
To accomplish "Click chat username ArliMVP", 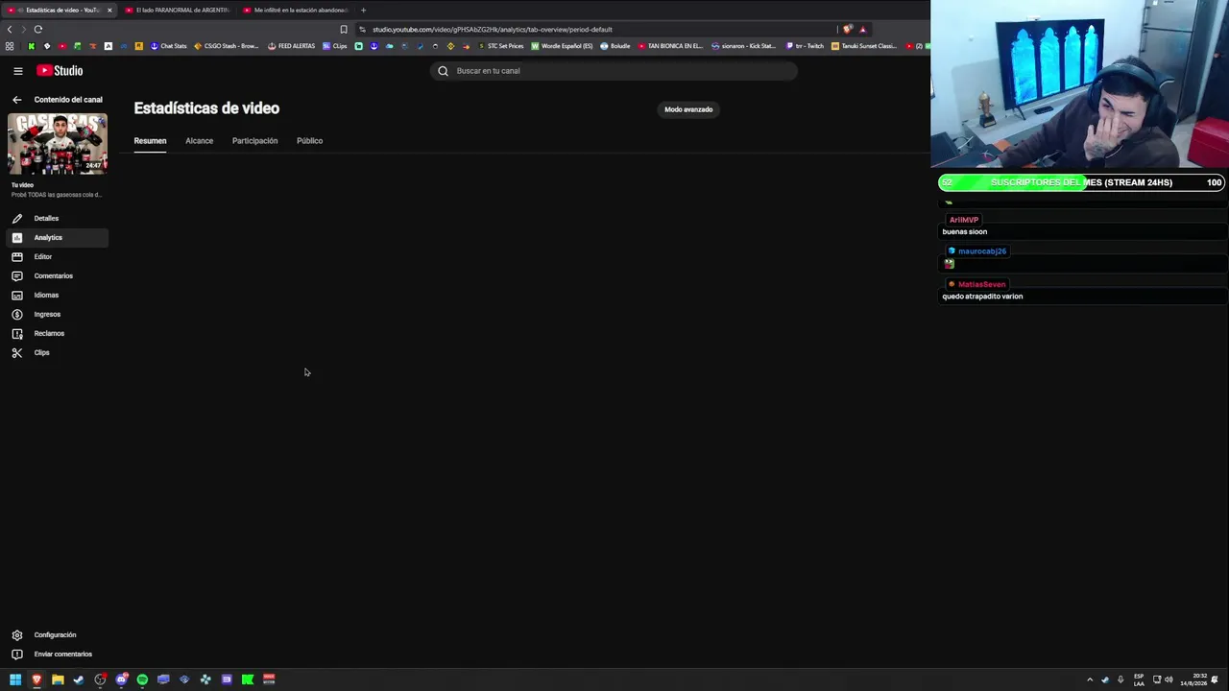I will (x=963, y=220).
